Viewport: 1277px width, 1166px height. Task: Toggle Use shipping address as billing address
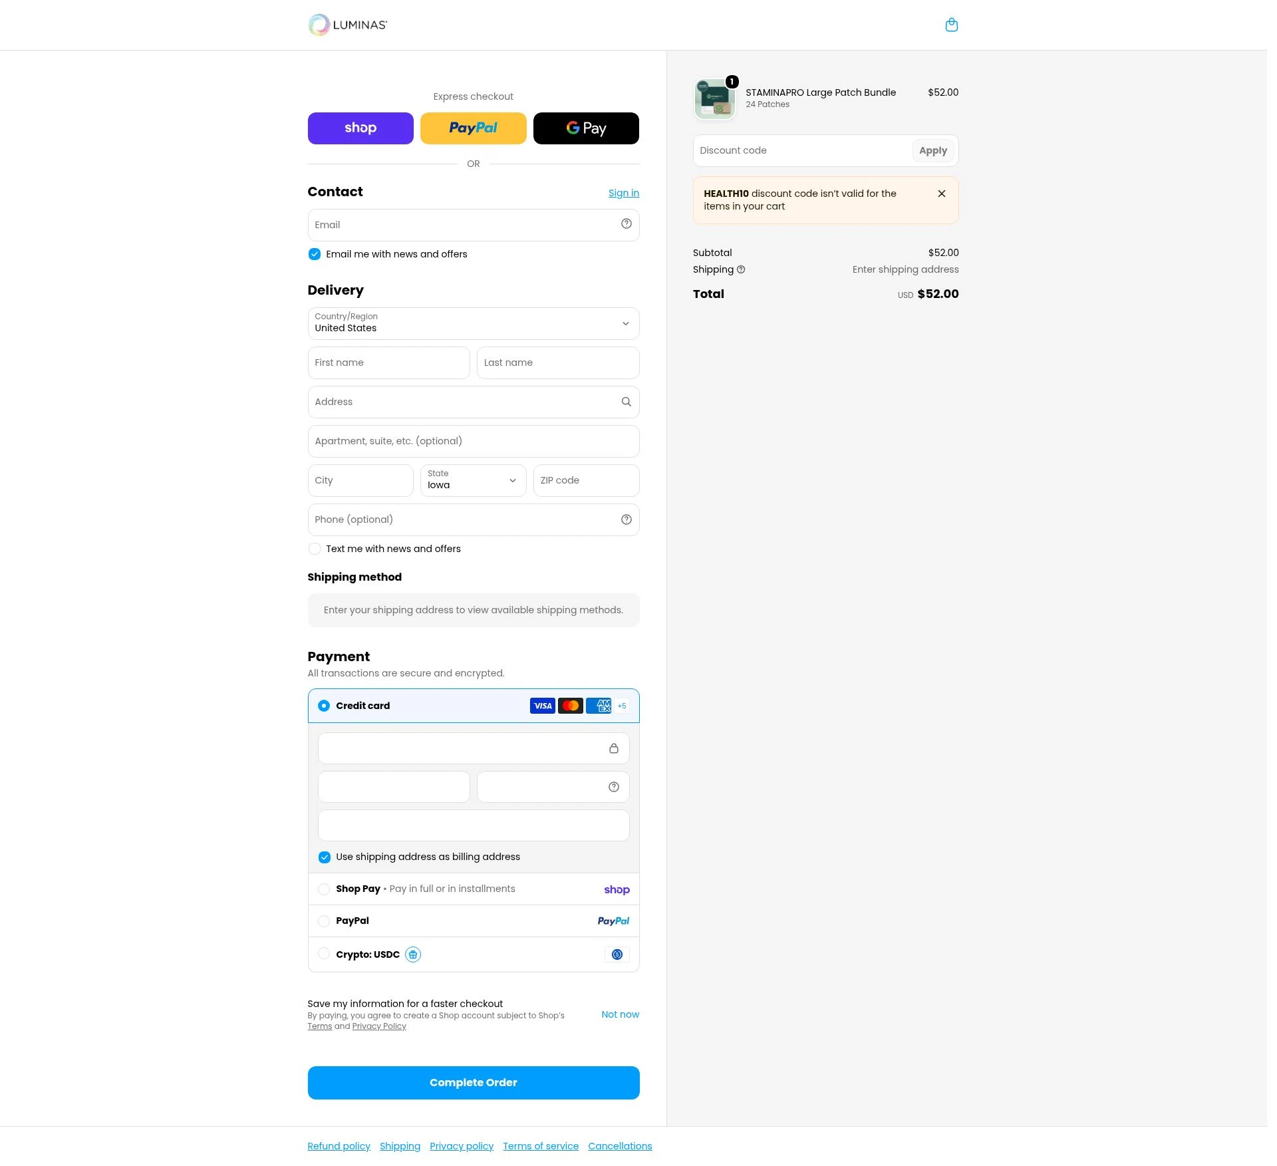click(325, 857)
